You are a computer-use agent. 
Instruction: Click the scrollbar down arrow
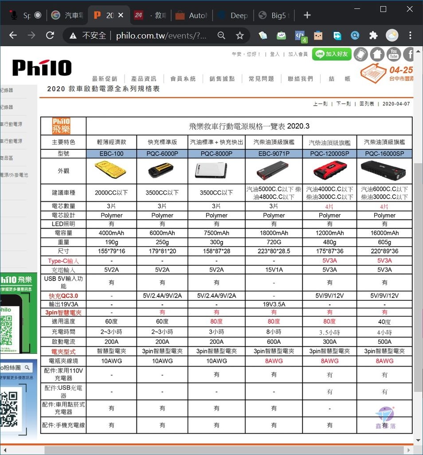(418, 440)
